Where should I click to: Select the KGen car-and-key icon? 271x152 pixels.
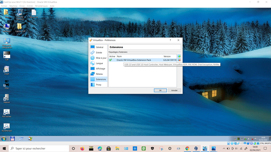pyautogui.click(x=7, y=84)
